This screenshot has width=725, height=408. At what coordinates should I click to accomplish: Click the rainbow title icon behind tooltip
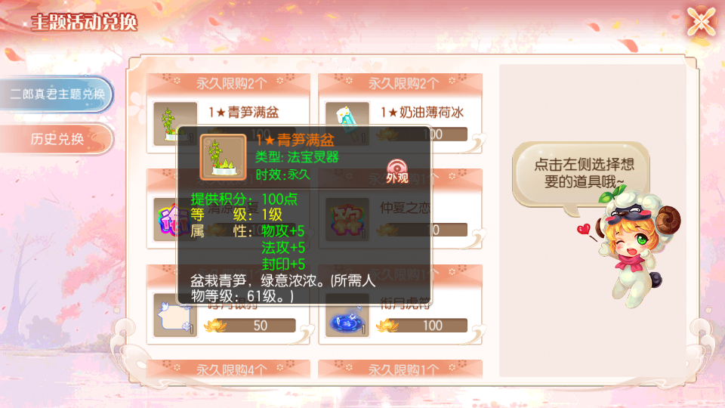click(165, 220)
